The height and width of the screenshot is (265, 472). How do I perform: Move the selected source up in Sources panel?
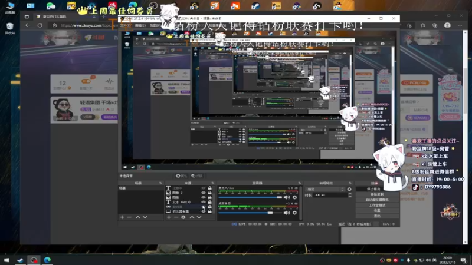pos(192,217)
